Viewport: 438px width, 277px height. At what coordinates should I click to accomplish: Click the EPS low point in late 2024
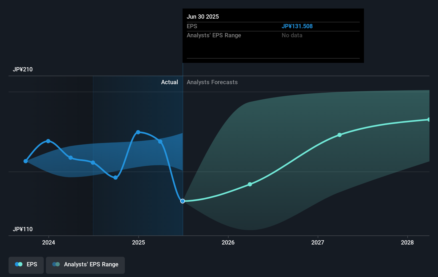click(116, 178)
